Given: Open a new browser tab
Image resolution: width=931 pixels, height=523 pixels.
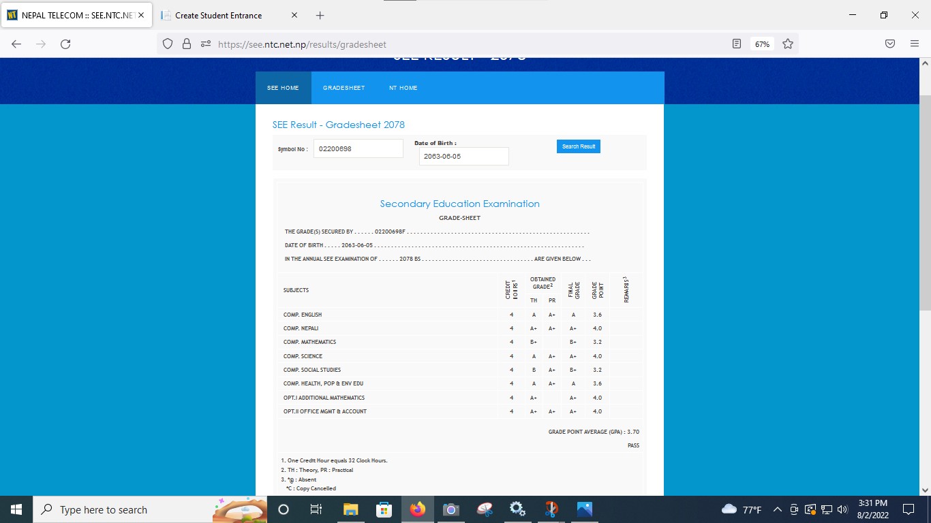Looking at the screenshot, I should point(320,15).
